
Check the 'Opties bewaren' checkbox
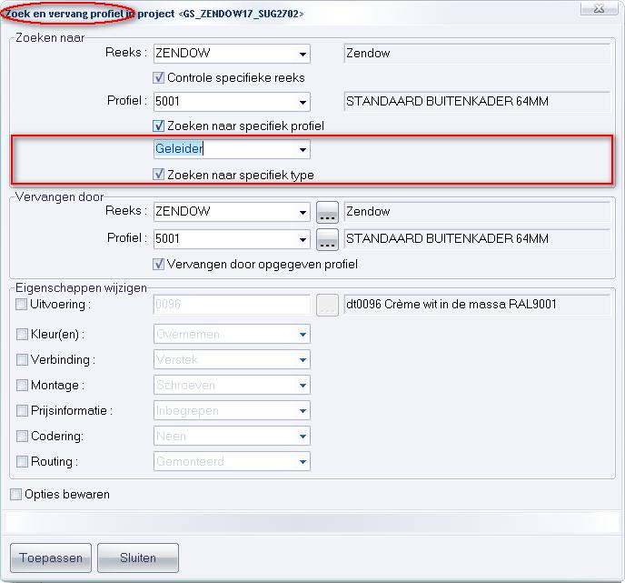pyautogui.click(x=16, y=495)
